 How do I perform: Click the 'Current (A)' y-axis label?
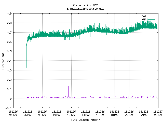(x=3, y=61)
